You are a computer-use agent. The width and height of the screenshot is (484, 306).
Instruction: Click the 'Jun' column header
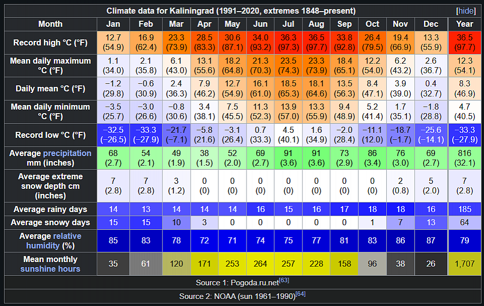[260, 24]
